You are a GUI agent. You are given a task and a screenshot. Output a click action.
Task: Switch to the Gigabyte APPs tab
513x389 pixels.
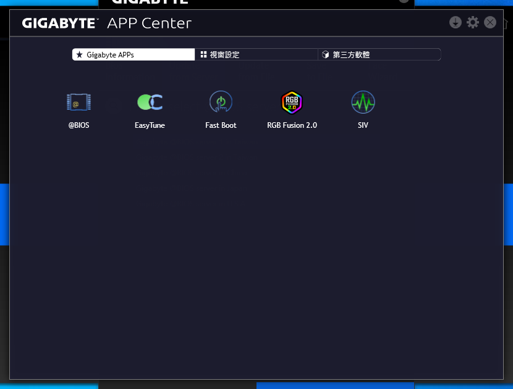tap(134, 54)
